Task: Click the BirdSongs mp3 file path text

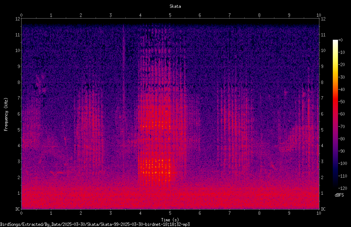Action: coord(95,224)
